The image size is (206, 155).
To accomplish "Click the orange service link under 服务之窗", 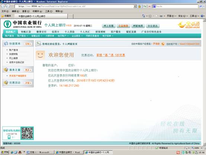I will click(x=17, y=76).
